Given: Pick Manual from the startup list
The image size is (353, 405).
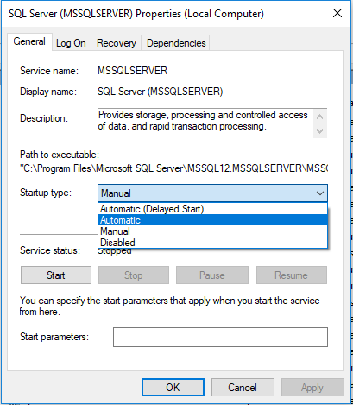Looking at the screenshot, I should (x=212, y=231).
